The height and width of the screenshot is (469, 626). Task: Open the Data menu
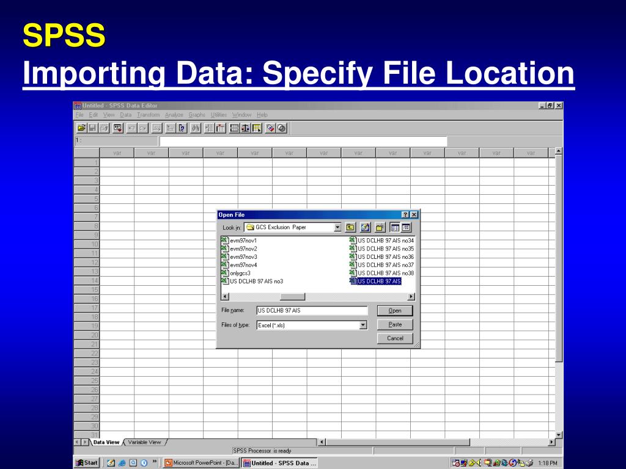[126, 115]
